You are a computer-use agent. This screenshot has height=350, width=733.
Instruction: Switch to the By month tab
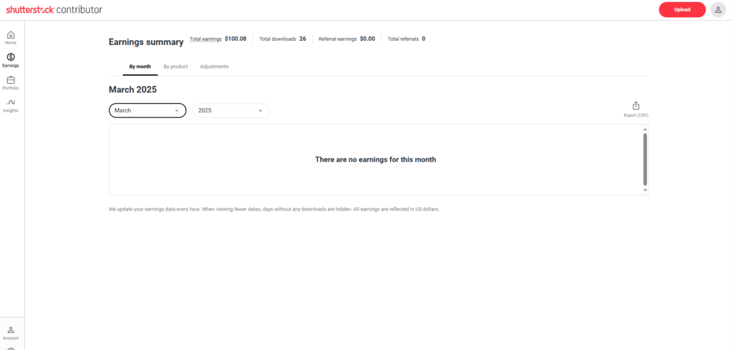click(x=140, y=67)
